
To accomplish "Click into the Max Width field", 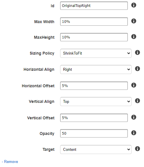I will 94,22.
